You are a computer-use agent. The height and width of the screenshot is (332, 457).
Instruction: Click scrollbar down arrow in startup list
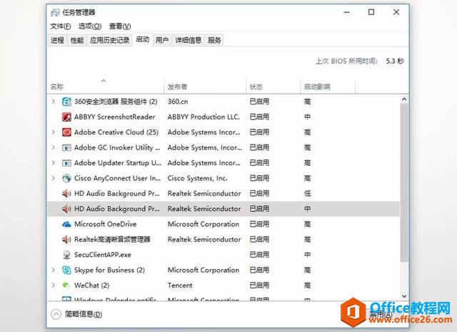(x=404, y=296)
